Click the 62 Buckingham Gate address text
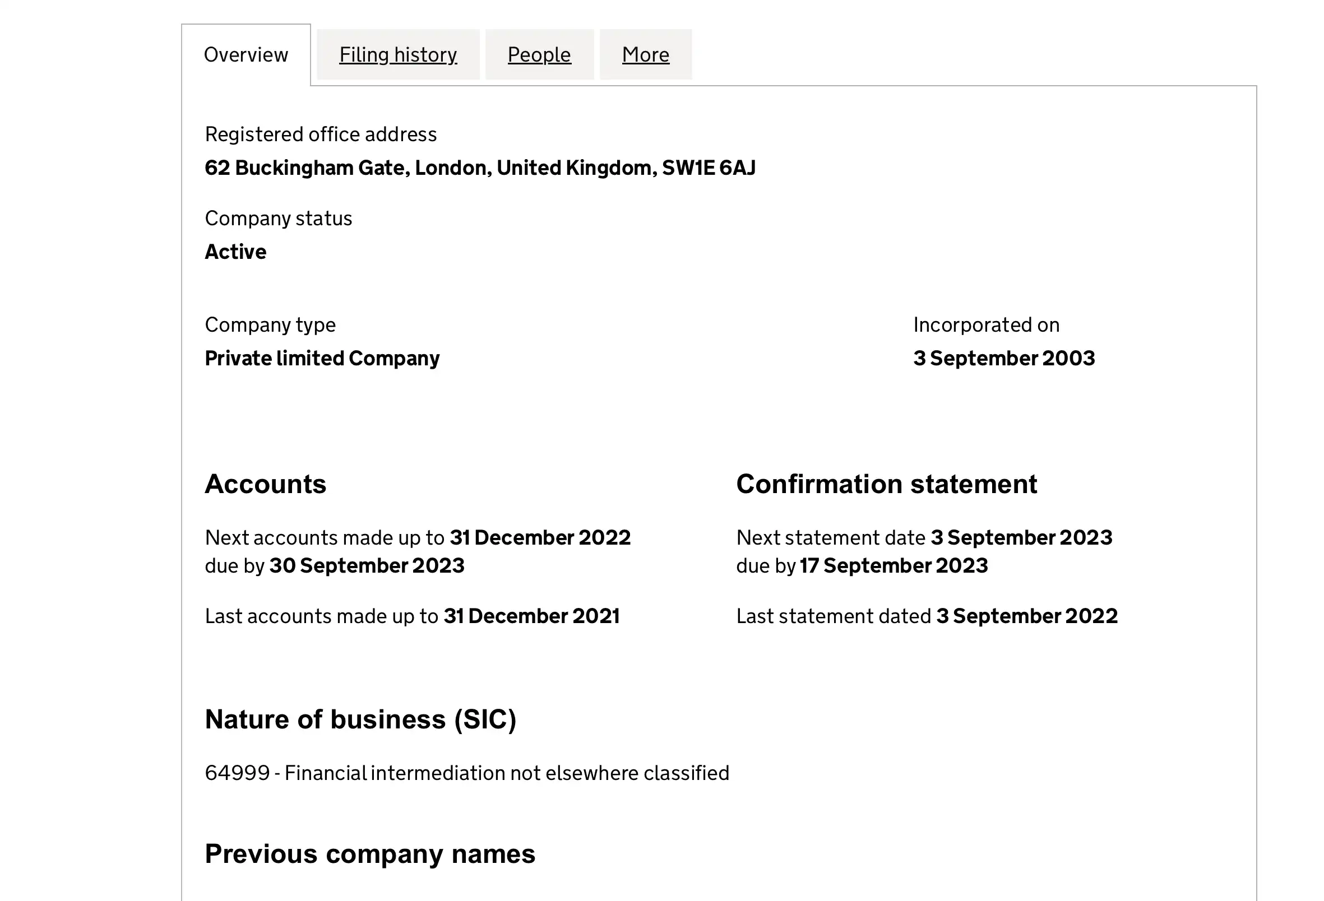 [480, 168]
